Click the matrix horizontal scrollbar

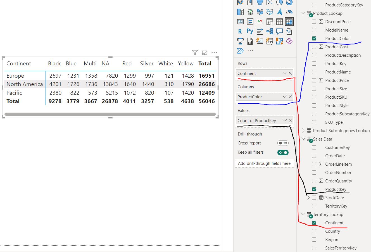110,114
